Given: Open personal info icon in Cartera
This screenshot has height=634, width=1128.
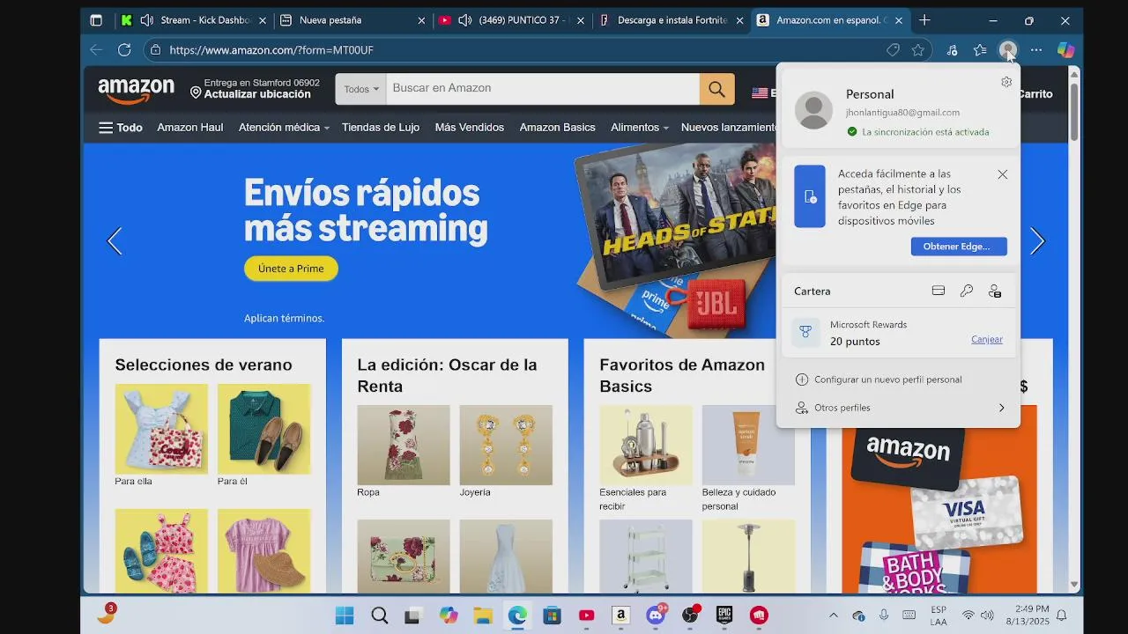Looking at the screenshot, I should point(995,291).
